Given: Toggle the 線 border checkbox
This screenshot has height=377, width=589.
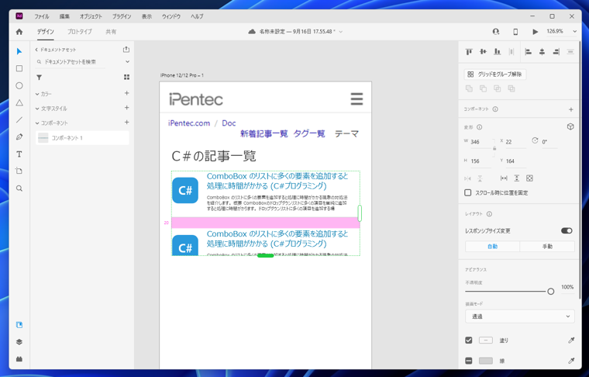Looking at the screenshot, I should pyautogui.click(x=468, y=361).
